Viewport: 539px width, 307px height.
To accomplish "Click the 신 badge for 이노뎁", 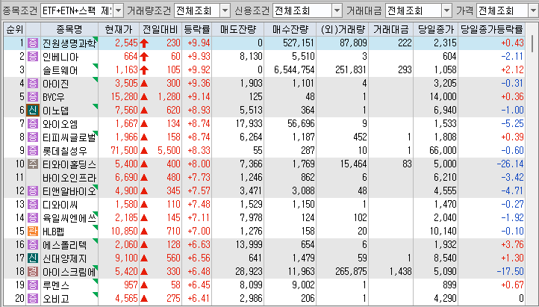I will click(x=33, y=110).
